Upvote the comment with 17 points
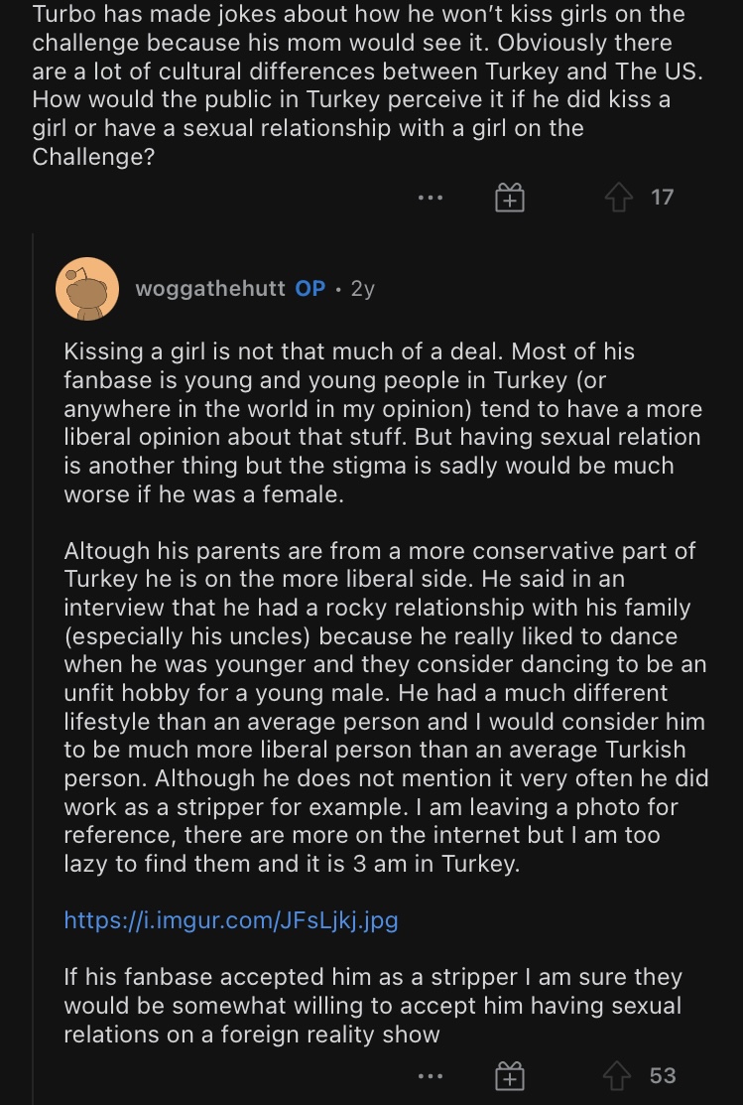The image size is (743, 1105). coord(618,198)
